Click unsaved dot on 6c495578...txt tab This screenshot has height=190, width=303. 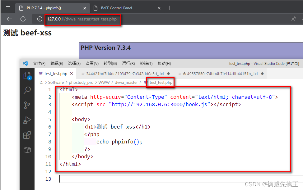point(262,74)
